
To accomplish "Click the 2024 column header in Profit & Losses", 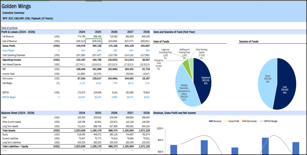I will [x=82, y=32].
